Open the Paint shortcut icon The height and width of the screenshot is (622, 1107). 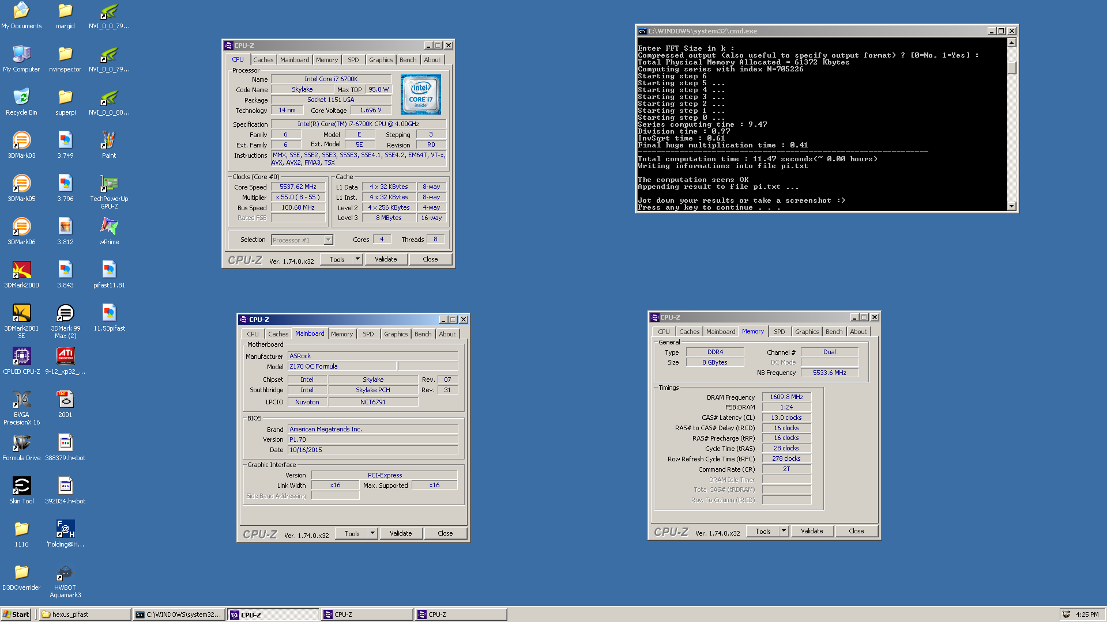tap(109, 145)
